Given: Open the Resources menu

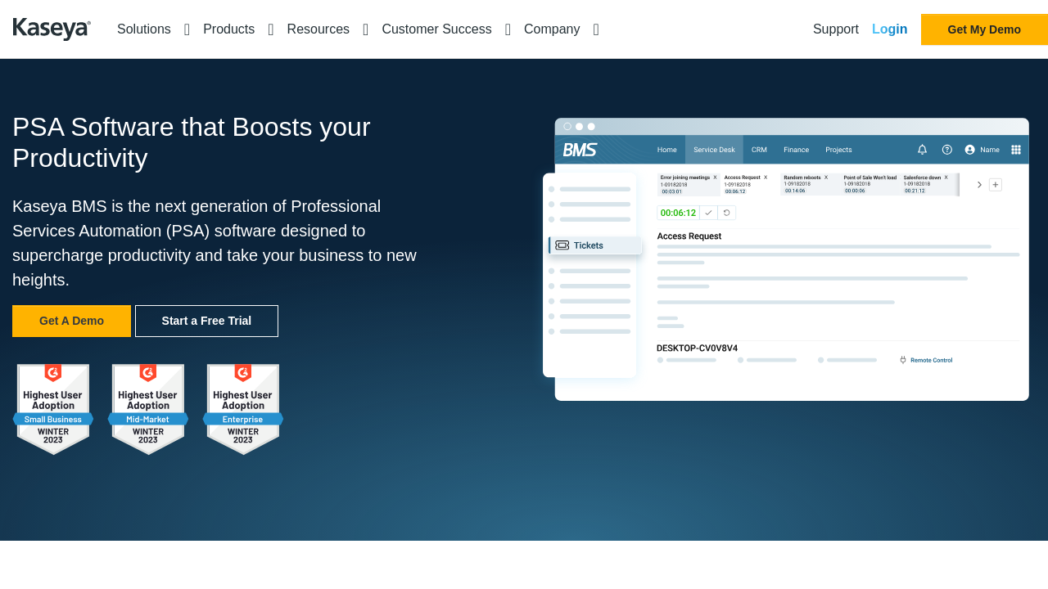Looking at the screenshot, I should pyautogui.click(x=318, y=29).
